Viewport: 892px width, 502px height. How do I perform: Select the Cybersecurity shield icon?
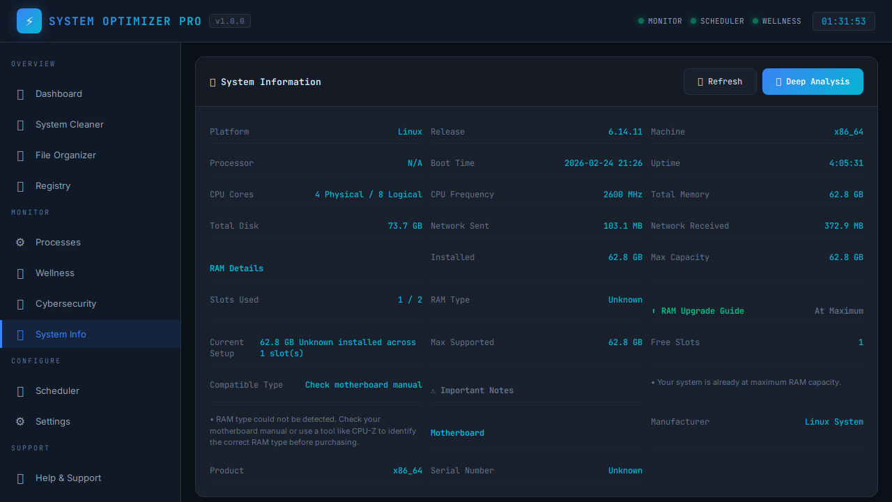coord(20,303)
